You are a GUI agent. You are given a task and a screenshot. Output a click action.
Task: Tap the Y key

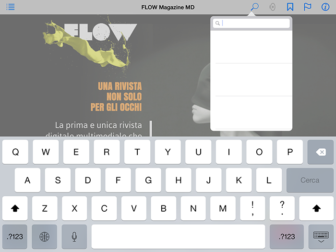[168, 152]
